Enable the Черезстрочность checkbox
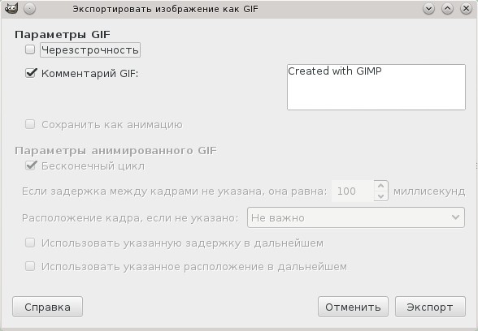Image resolution: width=478 pixels, height=331 pixels. point(30,49)
